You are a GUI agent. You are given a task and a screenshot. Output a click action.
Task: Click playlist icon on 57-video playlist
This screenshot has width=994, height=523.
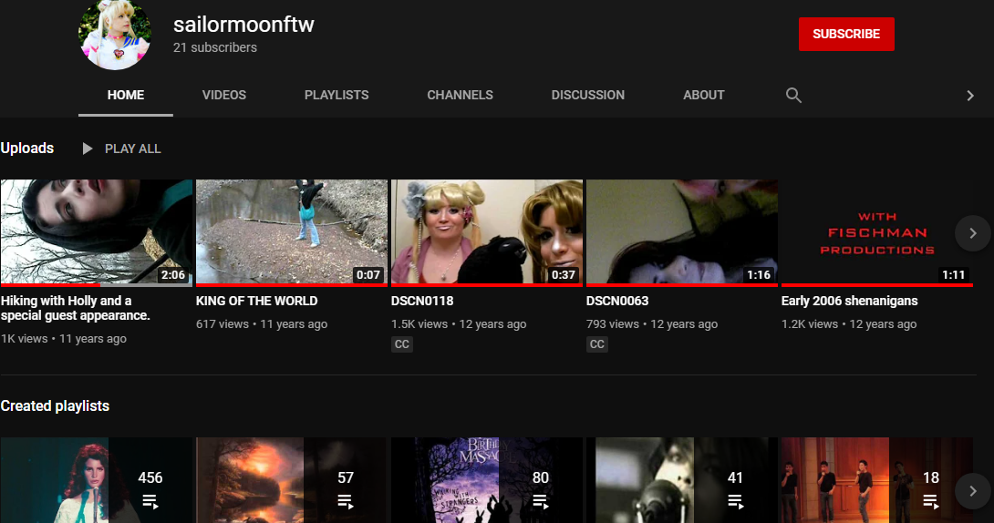click(x=346, y=501)
